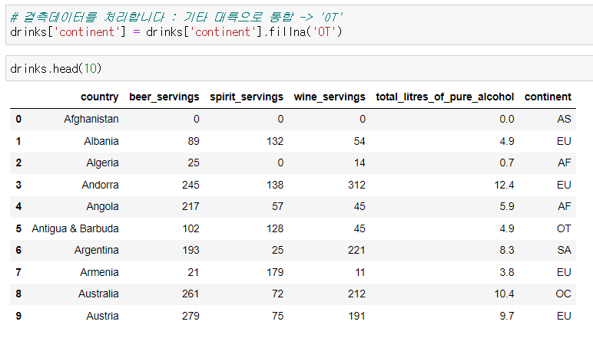Click Australia's wine servings value 212
Image resolution: width=593 pixels, height=338 pixels.
point(356,294)
